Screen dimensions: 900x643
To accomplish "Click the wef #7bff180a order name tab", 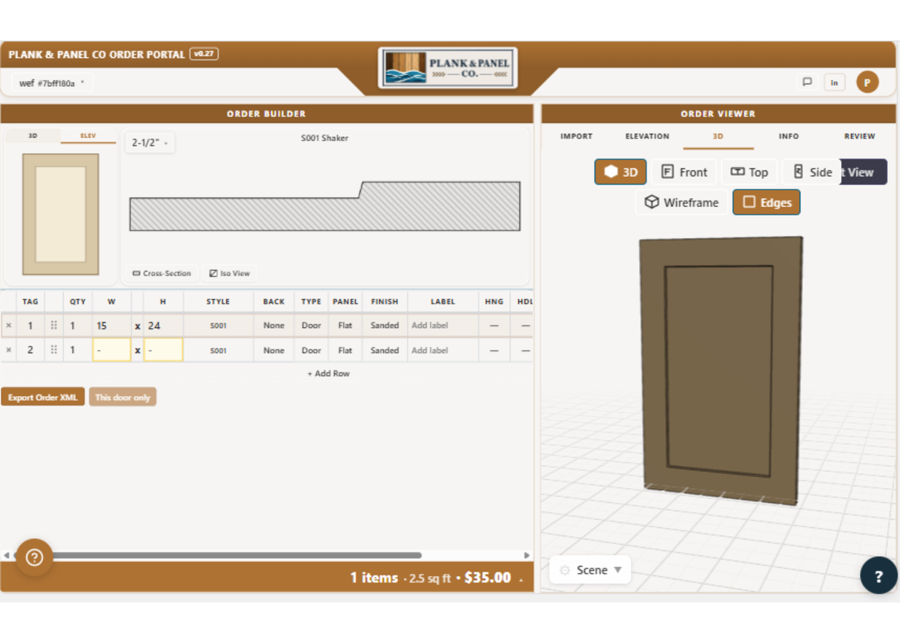I will coord(52,83).
